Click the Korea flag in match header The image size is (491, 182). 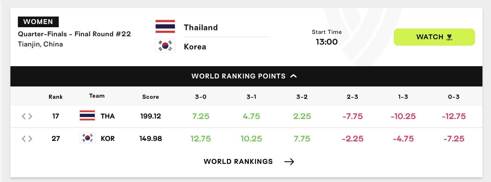pyautogui.click(x=165, y=46)
